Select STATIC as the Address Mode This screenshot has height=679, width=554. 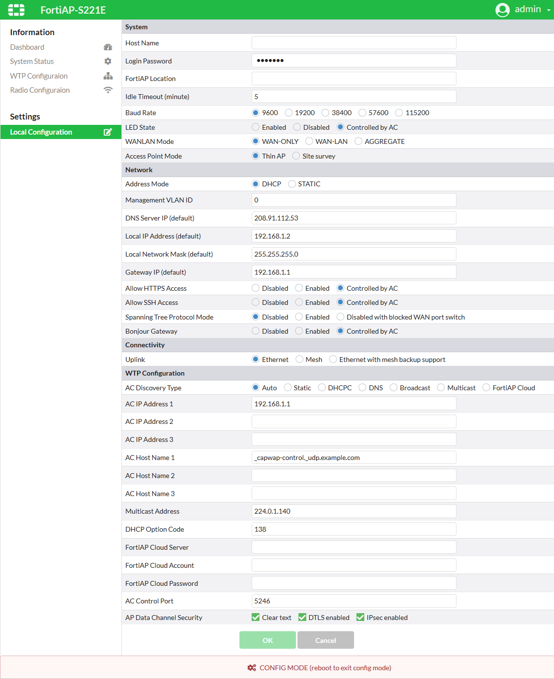[292, 184]
